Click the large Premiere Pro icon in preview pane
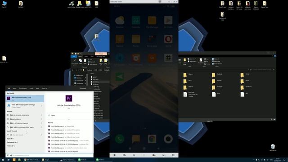The image size is (288, 162). 69,99
